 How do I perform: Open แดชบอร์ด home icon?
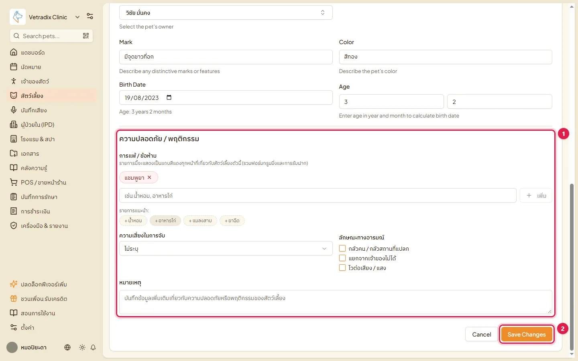(14, 52)
